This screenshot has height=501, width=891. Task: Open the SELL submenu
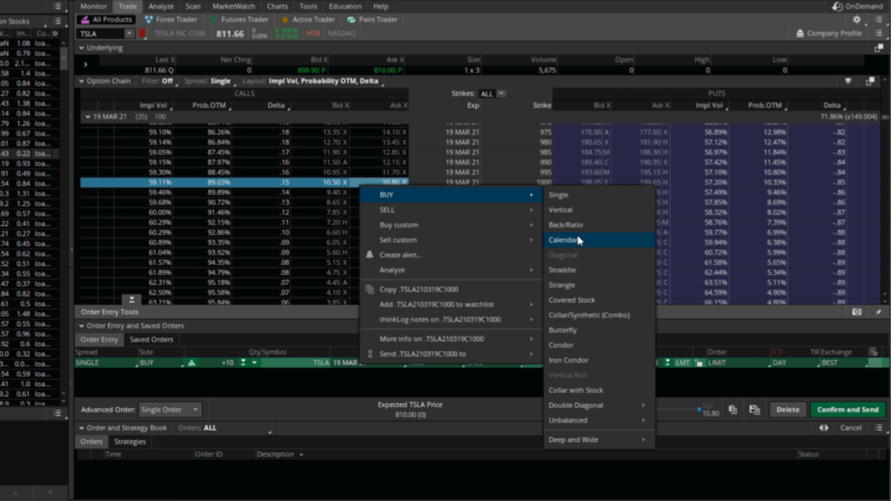[x=452, y=210]
